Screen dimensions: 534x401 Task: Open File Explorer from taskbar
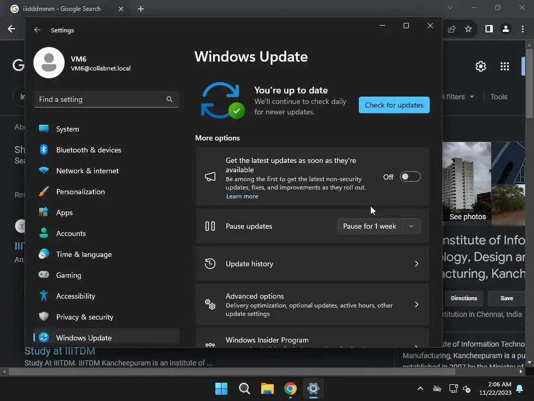pyautogui.click(x=268, y=388)
